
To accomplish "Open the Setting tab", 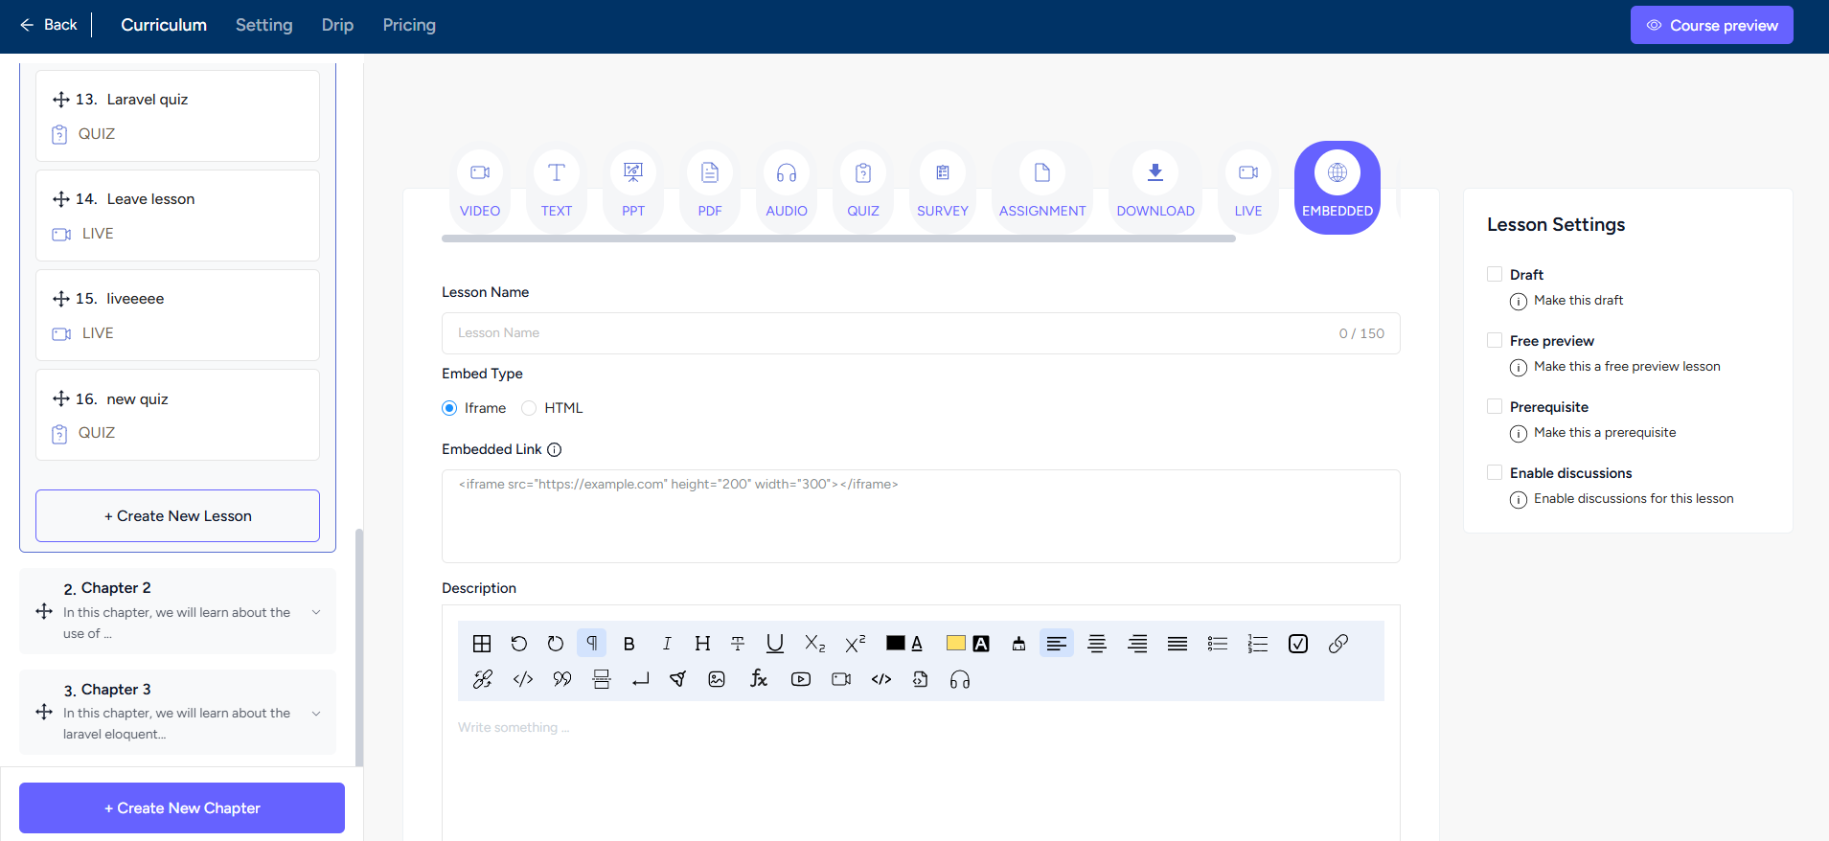I will pyautogui.click(x=264, y=25).
